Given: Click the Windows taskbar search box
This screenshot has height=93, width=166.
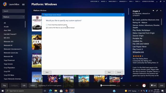Looking at the screenshot, I should 24,91.
